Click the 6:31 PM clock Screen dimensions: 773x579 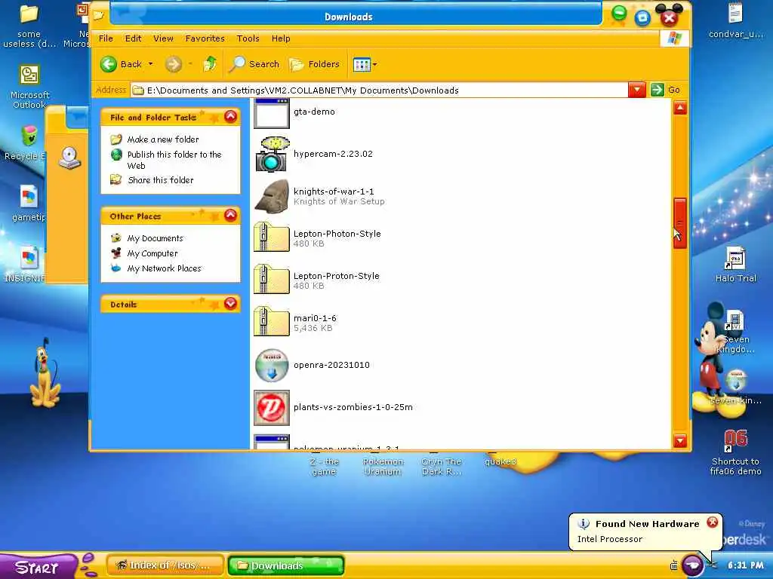pyautogui.click(x=745, y=565)
